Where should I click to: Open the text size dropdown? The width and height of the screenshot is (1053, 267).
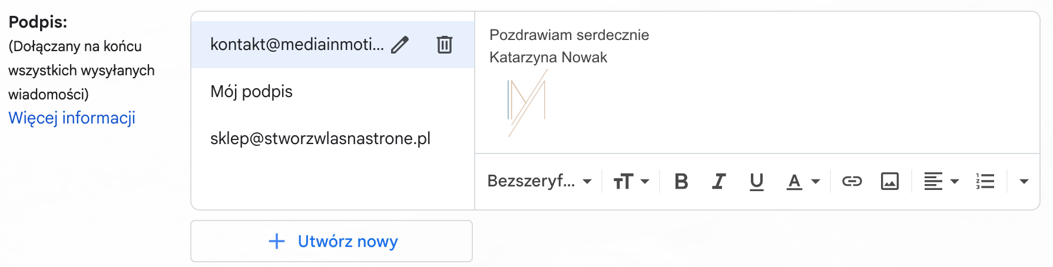click(631, 182)
